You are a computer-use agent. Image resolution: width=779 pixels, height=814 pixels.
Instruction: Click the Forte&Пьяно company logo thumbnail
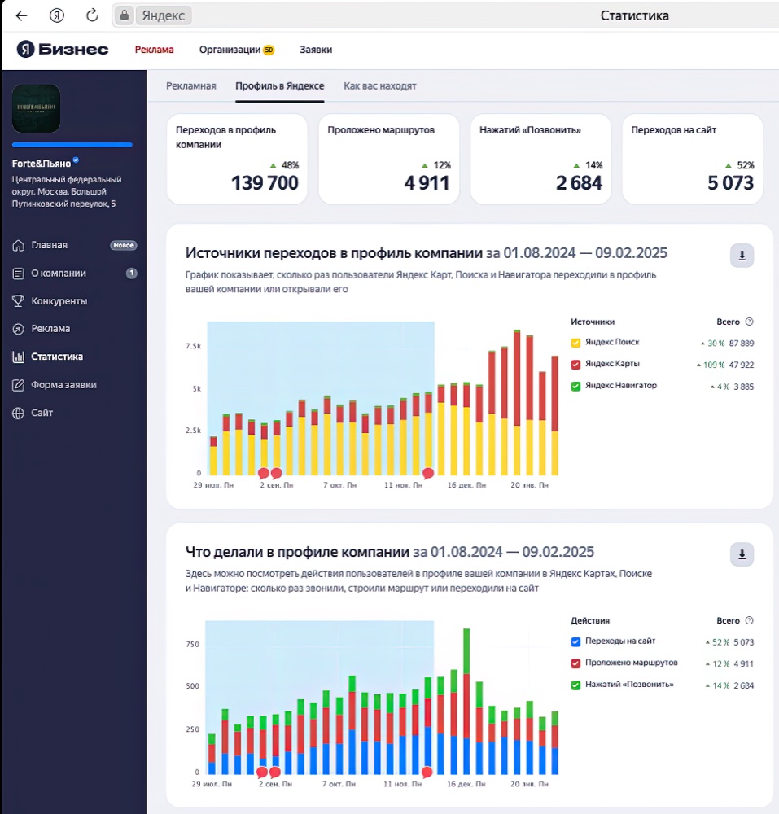click(37, 108)
